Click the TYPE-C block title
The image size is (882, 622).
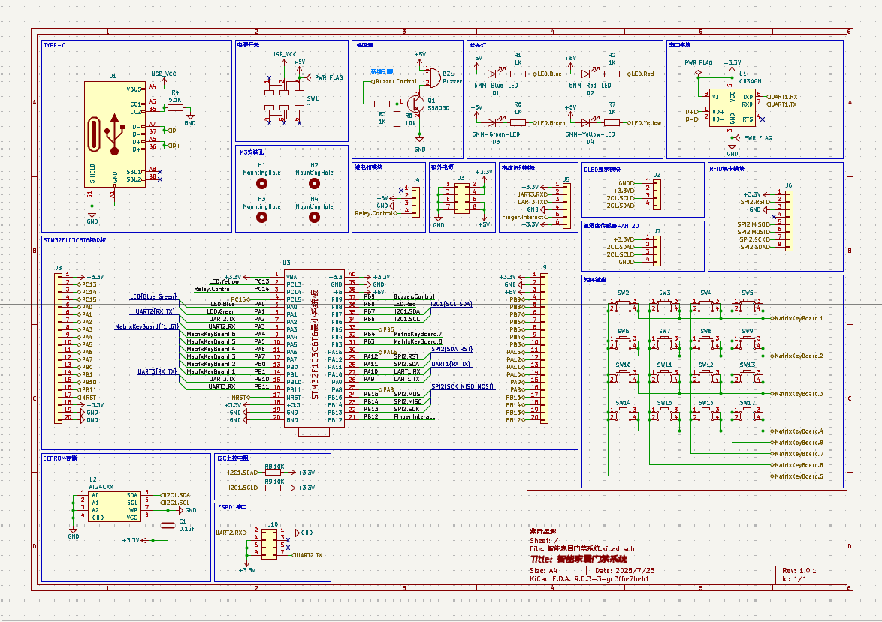(x=55, y=45)
